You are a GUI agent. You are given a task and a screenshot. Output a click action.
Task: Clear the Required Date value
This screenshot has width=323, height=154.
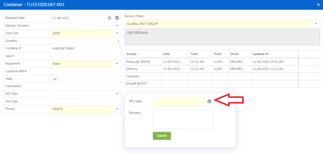tap(110, 18)
